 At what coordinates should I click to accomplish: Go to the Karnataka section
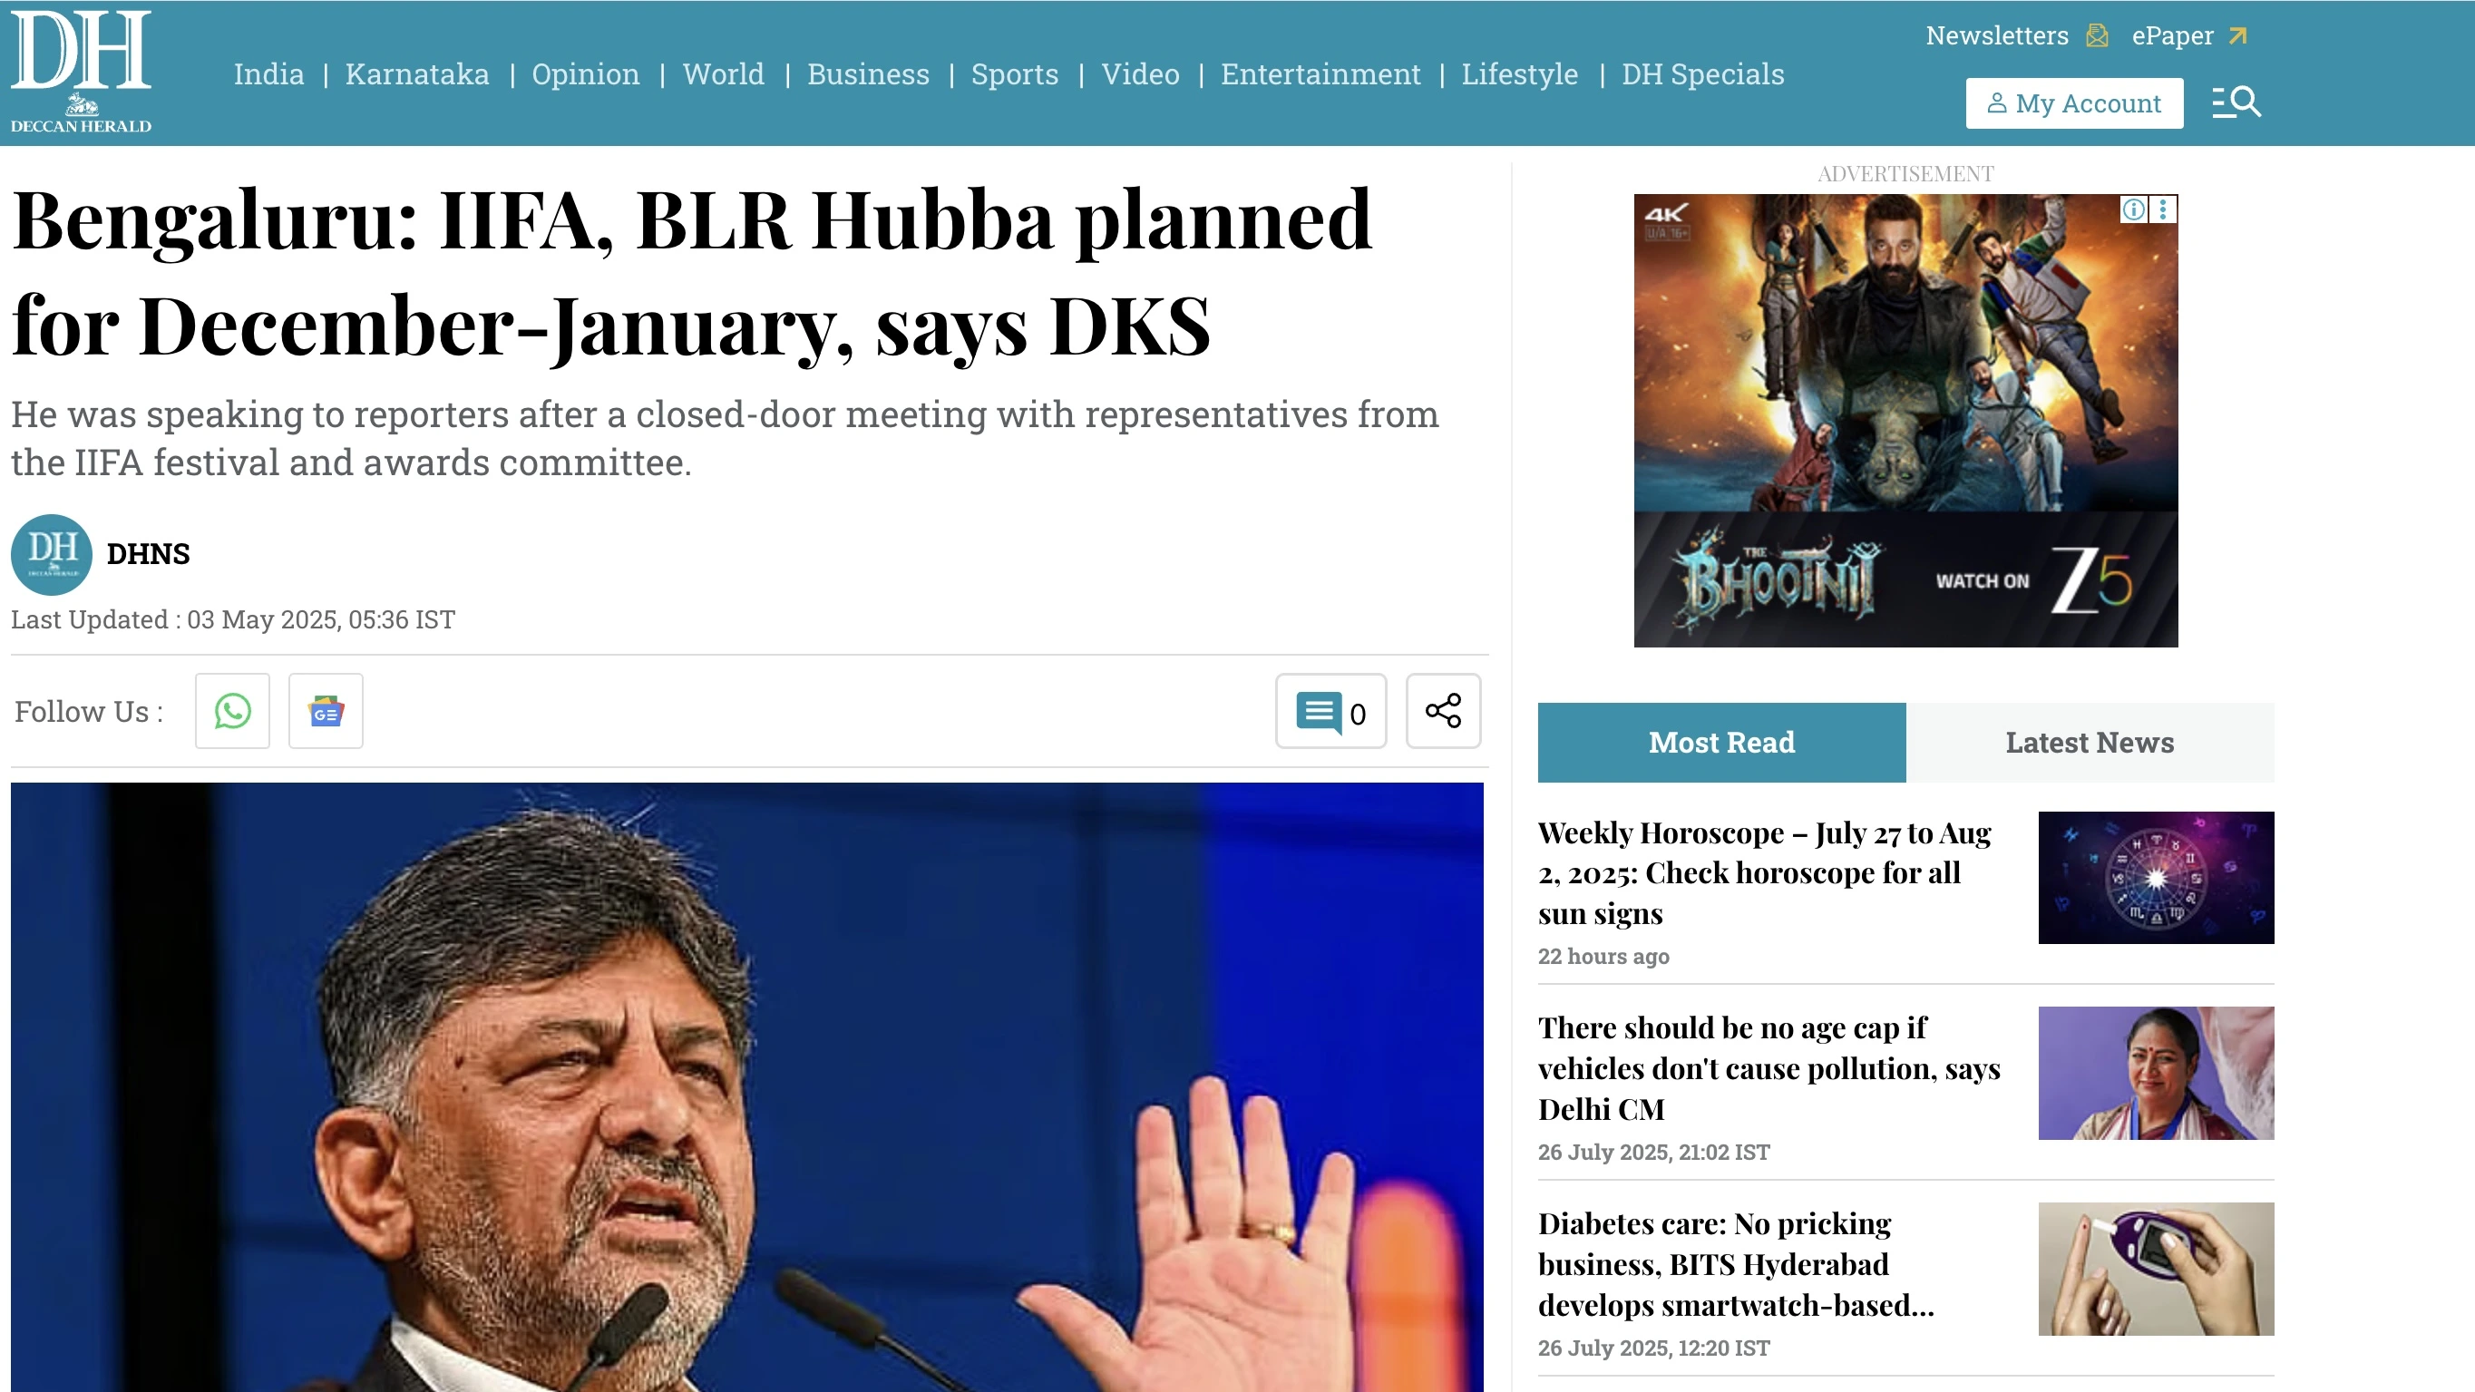pyautogui.click(x=417, y=74)
